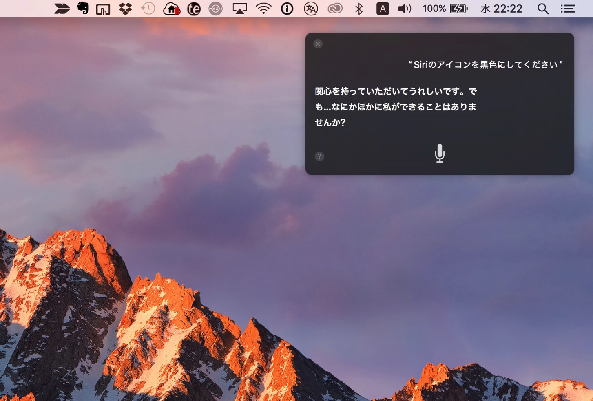Open the Creative Cloud menu bar icon
Screen dimensions: 593x401
pyautogui.click(x=335, y=9)
